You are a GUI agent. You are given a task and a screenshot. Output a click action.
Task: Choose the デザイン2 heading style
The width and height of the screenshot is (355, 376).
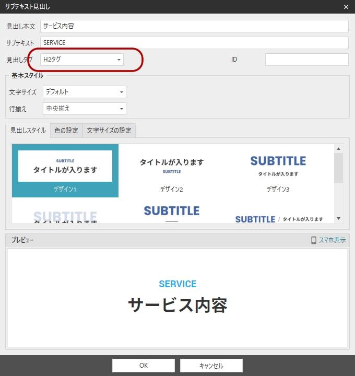(171, 170)
